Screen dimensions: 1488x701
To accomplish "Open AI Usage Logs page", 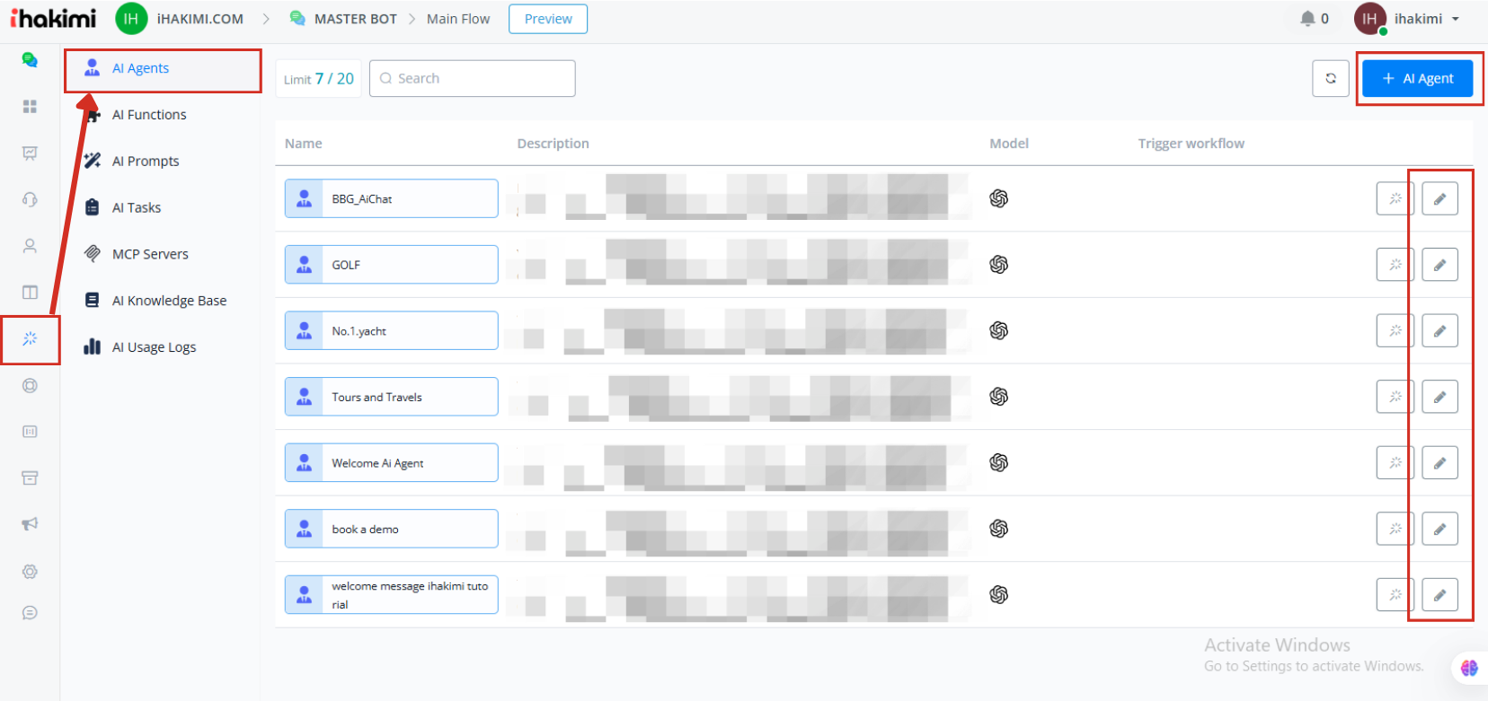I will click(x=154, y=347).
